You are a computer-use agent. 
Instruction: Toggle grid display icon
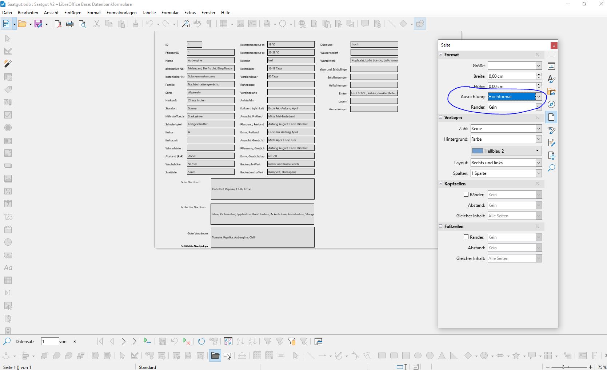pos(257,355)
